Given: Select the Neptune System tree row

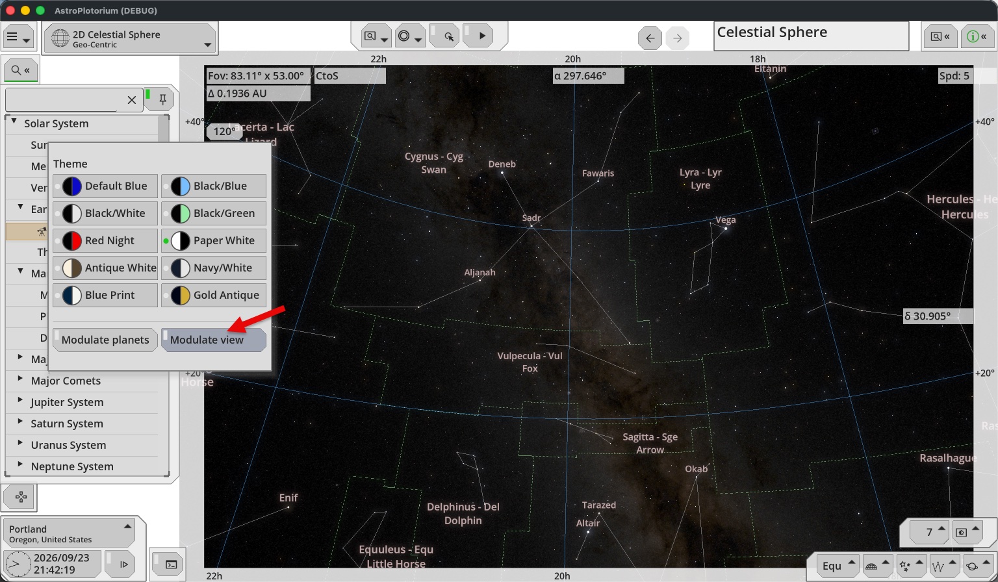Looking at the screenshot, I should coord(82,466).
